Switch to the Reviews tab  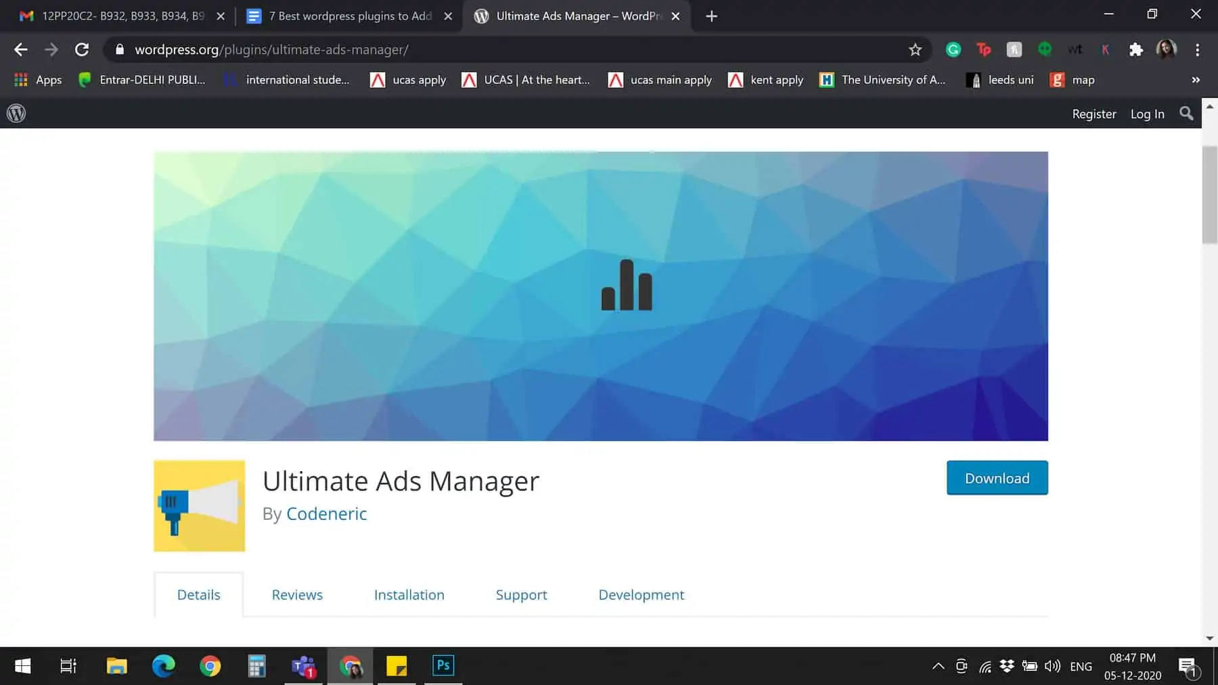pos(297,594)
